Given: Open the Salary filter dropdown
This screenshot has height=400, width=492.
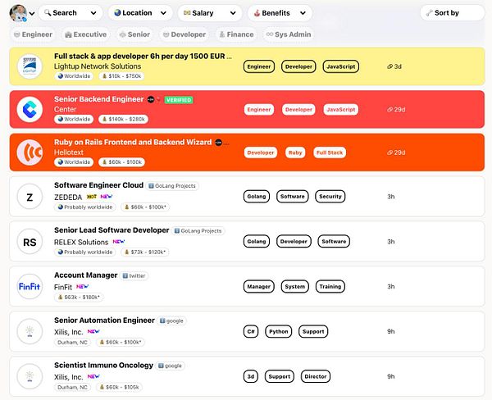Looking at the screenshot, I should coord(210,13).
